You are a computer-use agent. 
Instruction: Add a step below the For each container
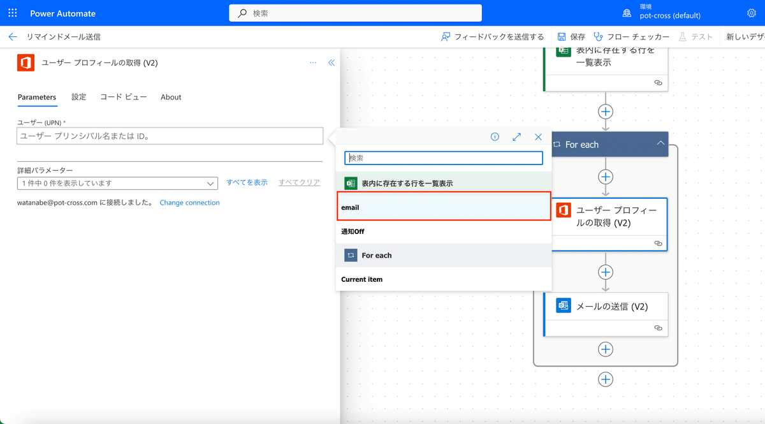pyautogui.click(x=606, y=379)
